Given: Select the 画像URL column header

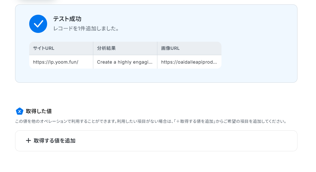Looking at the screenshot, I should pos(170,48).
